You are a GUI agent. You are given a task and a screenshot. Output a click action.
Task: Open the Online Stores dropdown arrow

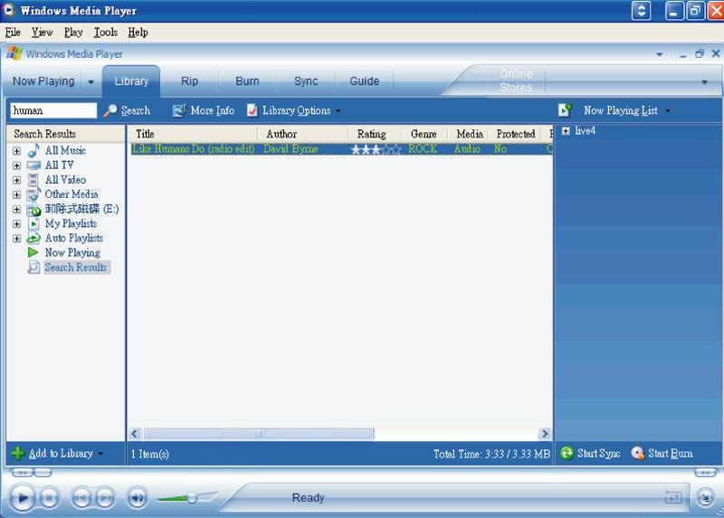click(x=705, y=82)
